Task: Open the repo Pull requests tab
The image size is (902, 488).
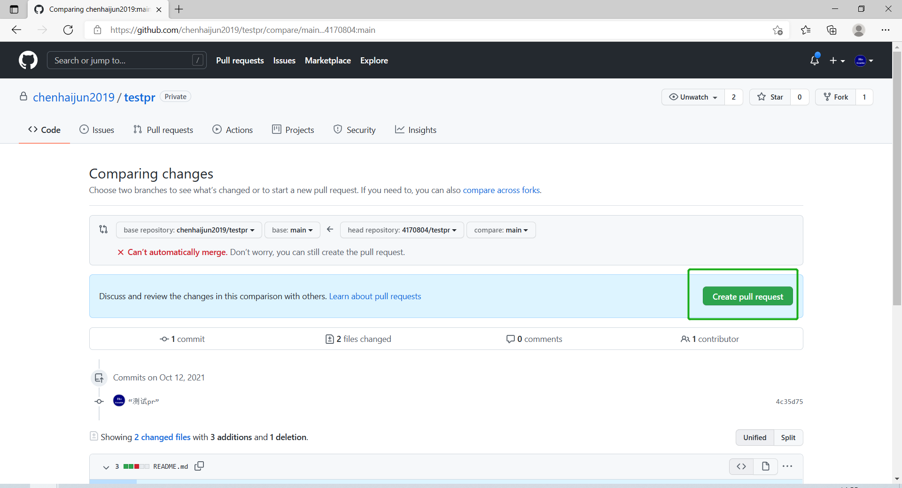Action: [x=163, y=130]
